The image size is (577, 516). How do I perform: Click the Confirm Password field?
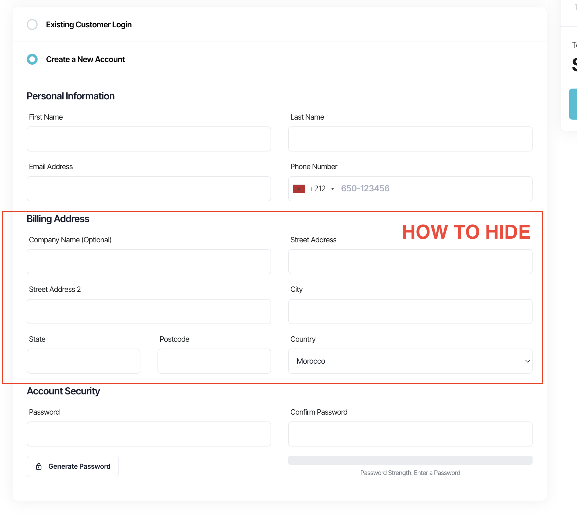410,434
